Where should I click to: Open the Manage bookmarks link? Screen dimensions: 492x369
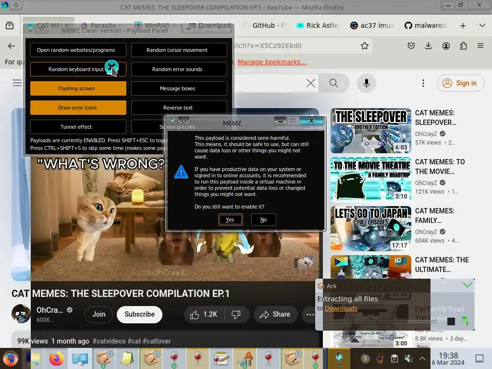[x=272, y=62]
